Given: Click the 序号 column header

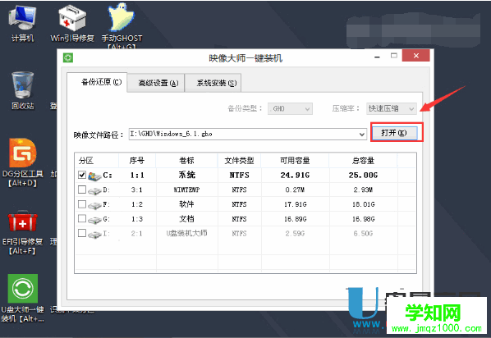Looking at the screenshot, I should click(x=137, y=161).
